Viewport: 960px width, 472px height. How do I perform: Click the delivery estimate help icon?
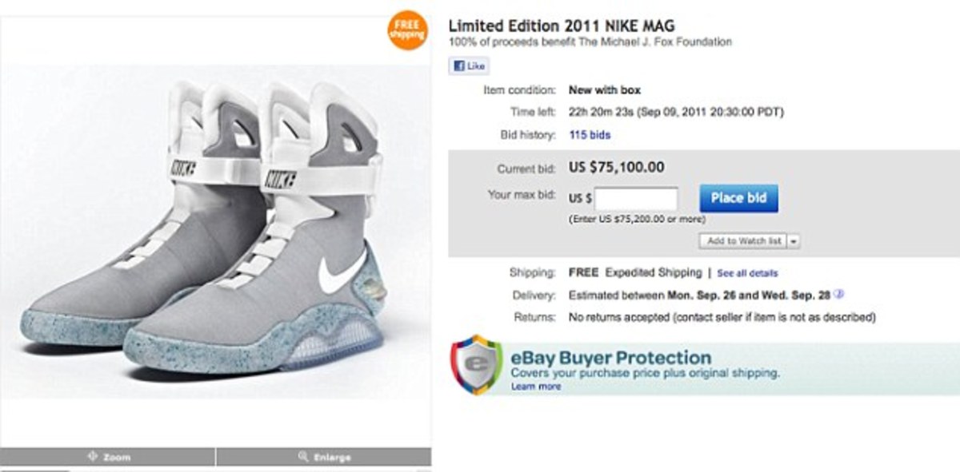[837, 295]
